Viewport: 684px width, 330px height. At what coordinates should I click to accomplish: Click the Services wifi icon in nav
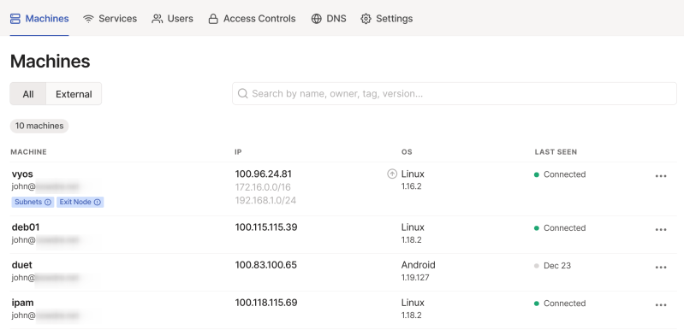point(88,19)
